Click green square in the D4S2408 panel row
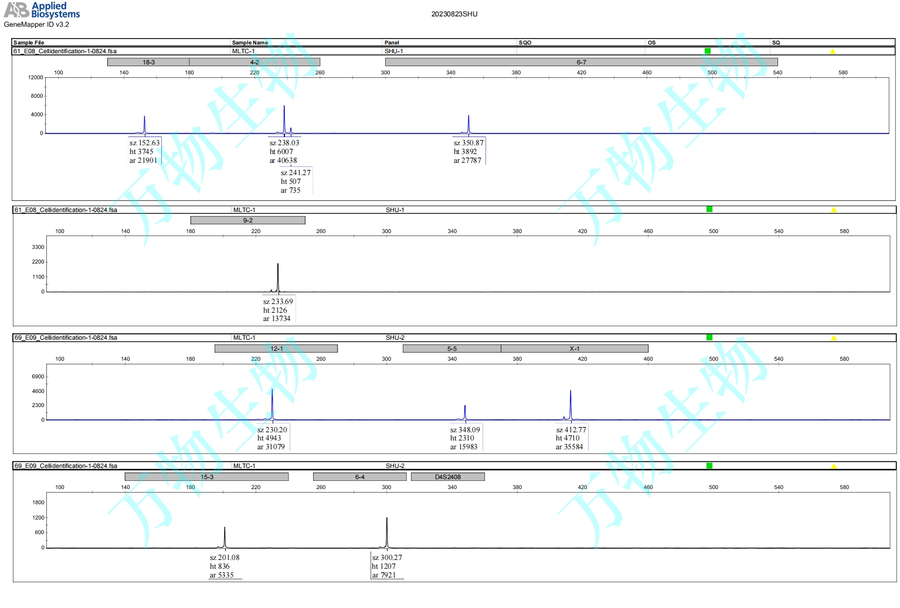The height and width of the screenshot is (608, 900). (709, 466)
